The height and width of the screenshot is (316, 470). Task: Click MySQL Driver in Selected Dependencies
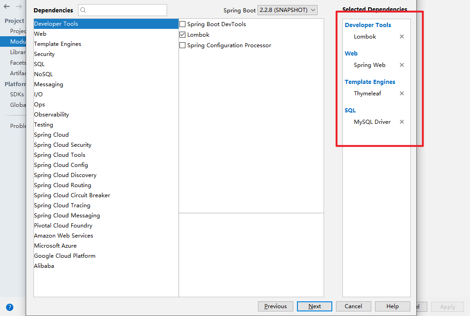pos(372,122)
